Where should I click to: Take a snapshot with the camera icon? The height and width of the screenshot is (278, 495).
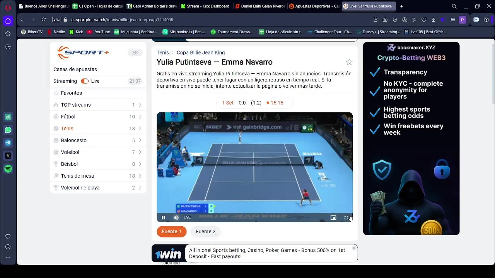[x=385, y=20]
